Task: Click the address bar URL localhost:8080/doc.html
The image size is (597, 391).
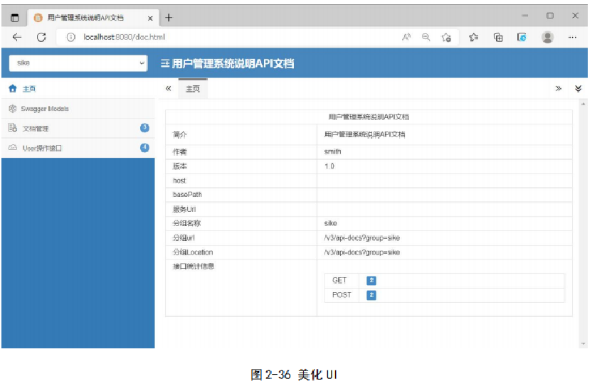Action: pos(125,37)
